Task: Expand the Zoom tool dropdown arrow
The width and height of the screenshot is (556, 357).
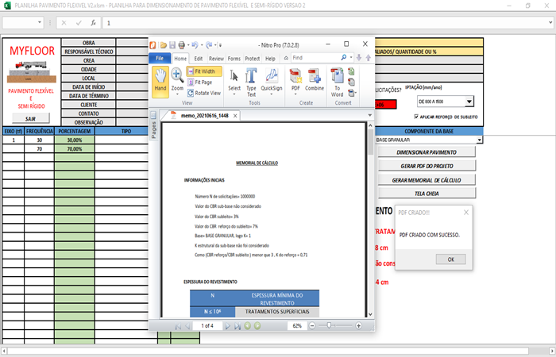Action: 176,93
